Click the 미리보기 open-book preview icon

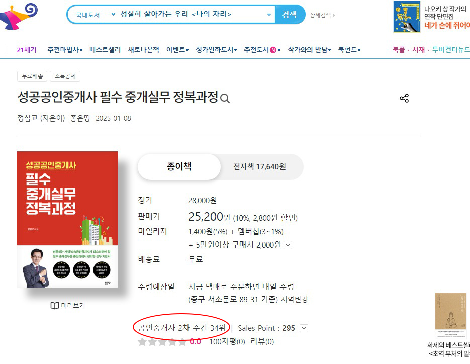[55, 306]
